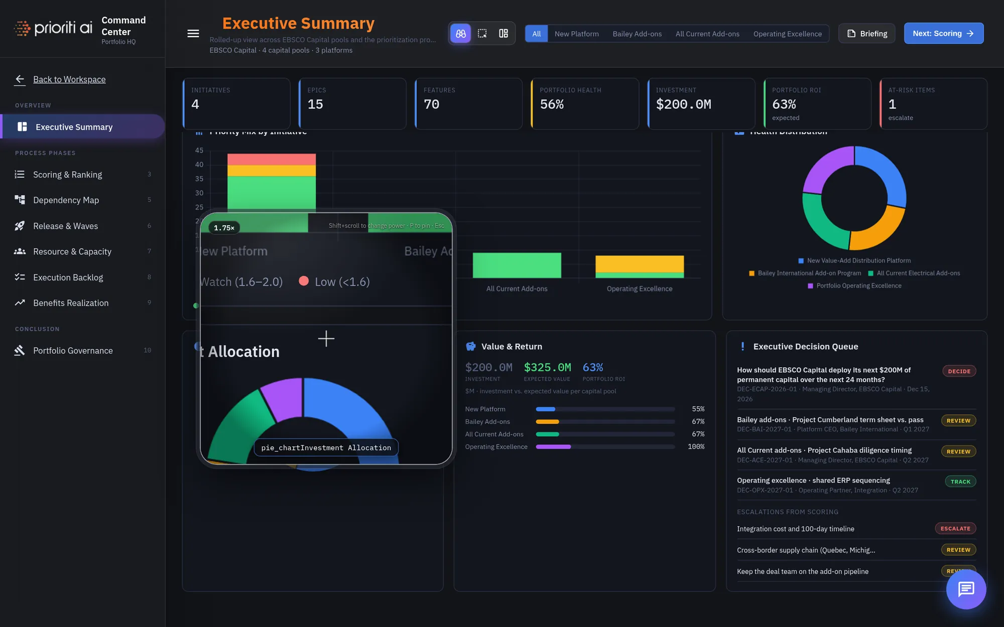
Task: Click the Portfolio Governance gavel icon
Action: click(20, 350)
